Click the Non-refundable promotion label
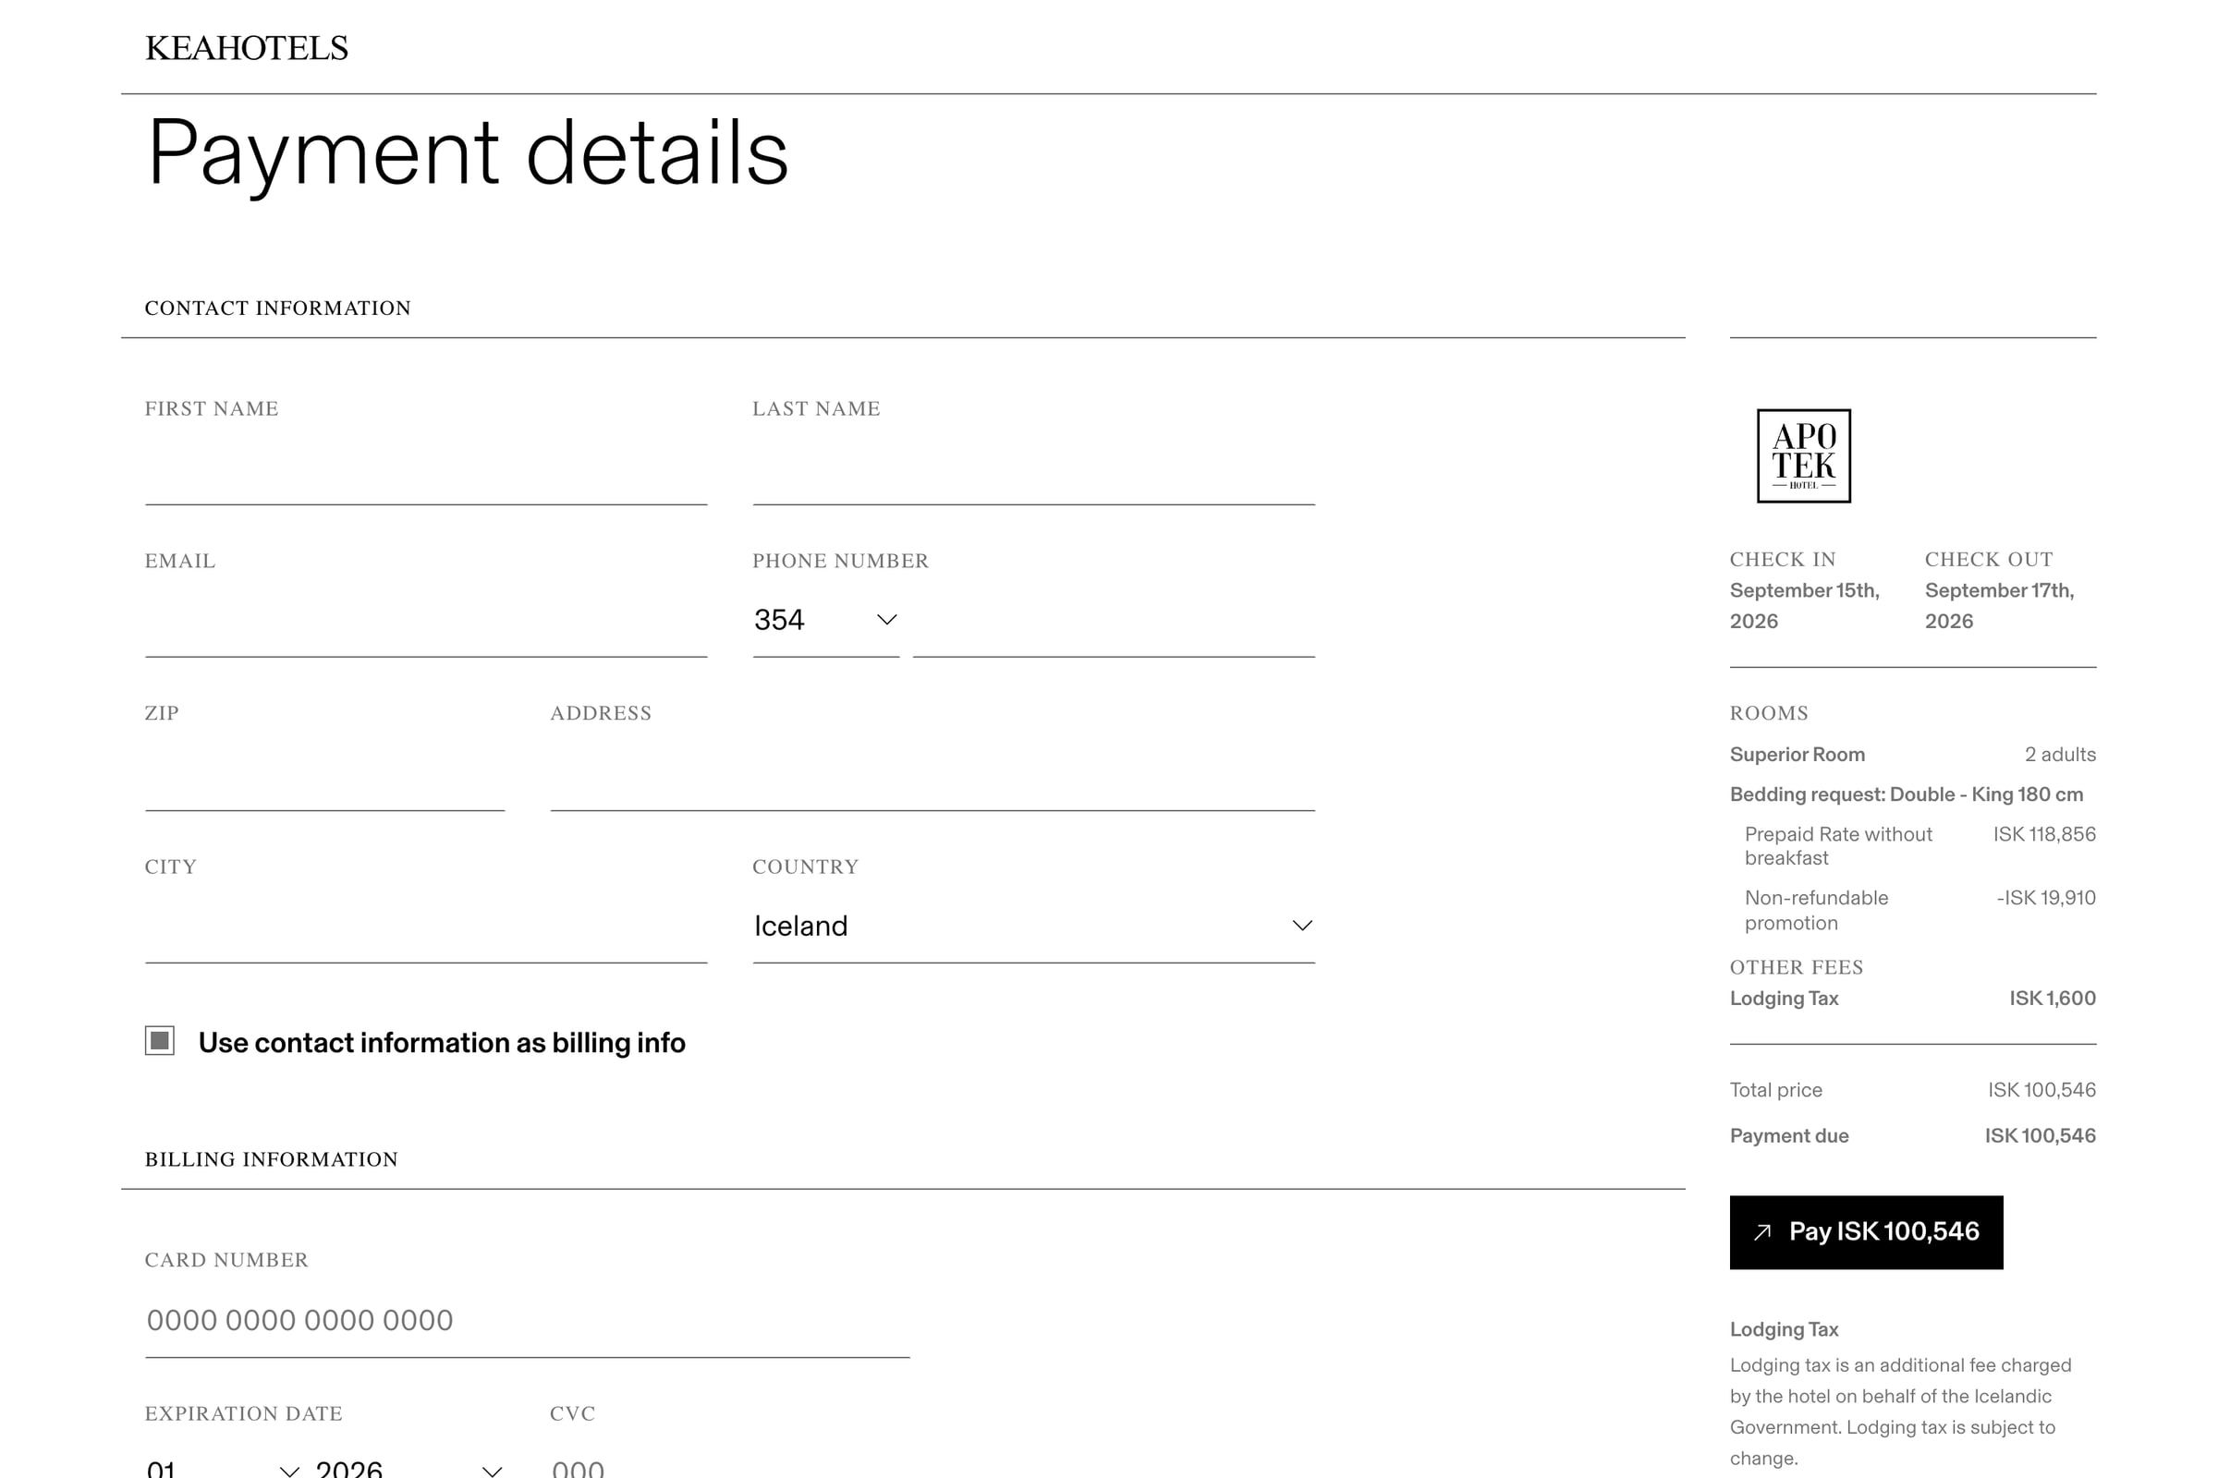This screenshot has width=2218, height=1478. (1816, 910)
